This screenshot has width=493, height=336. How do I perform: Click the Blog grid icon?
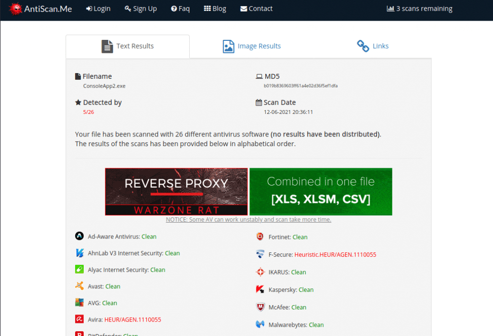(x=207, y=9)
